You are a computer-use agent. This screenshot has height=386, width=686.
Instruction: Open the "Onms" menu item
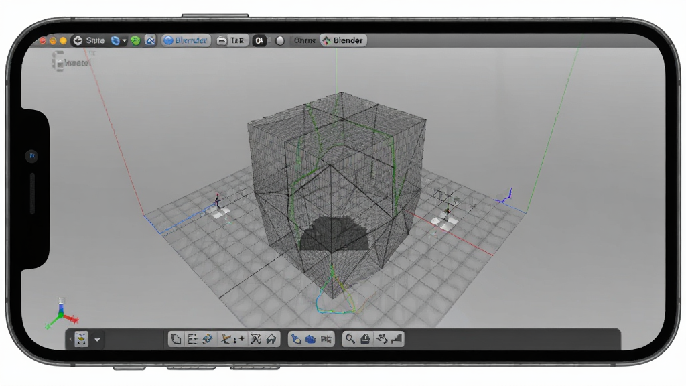point(305,41)
